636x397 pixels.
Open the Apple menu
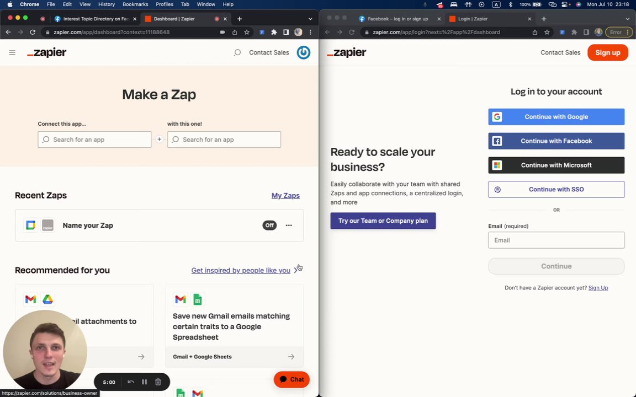pos(9,4)
